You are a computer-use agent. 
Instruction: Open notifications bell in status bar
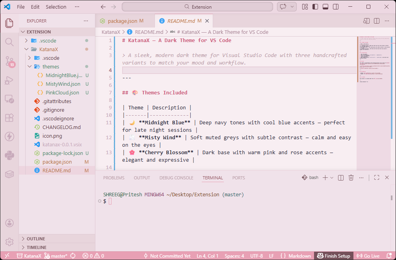point(389,256)
